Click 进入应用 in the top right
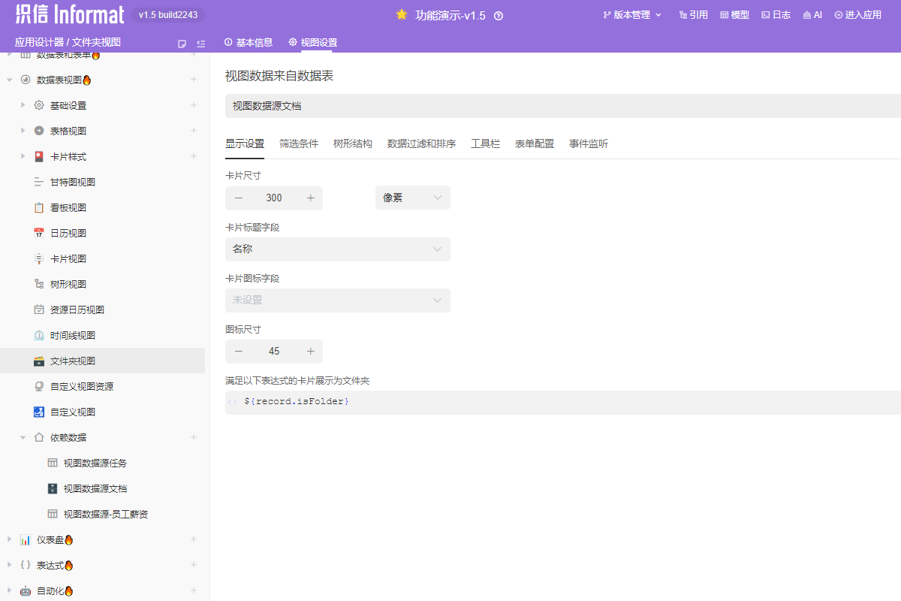The width and height of the screenshot is (901, 601). (x=858, y=14)
